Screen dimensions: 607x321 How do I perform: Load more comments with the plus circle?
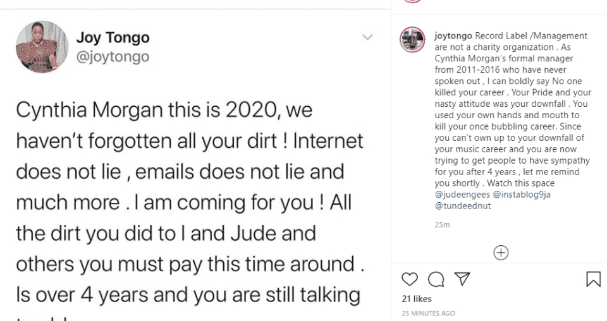(x=501, y=253)
